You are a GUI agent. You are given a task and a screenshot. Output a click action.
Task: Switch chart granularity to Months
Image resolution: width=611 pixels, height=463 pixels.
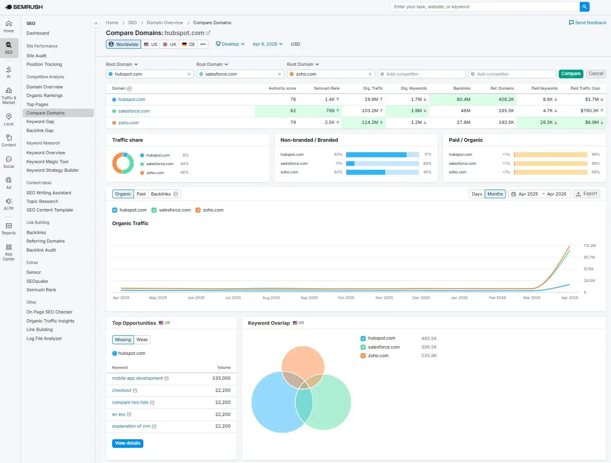(x=495, y=194)
